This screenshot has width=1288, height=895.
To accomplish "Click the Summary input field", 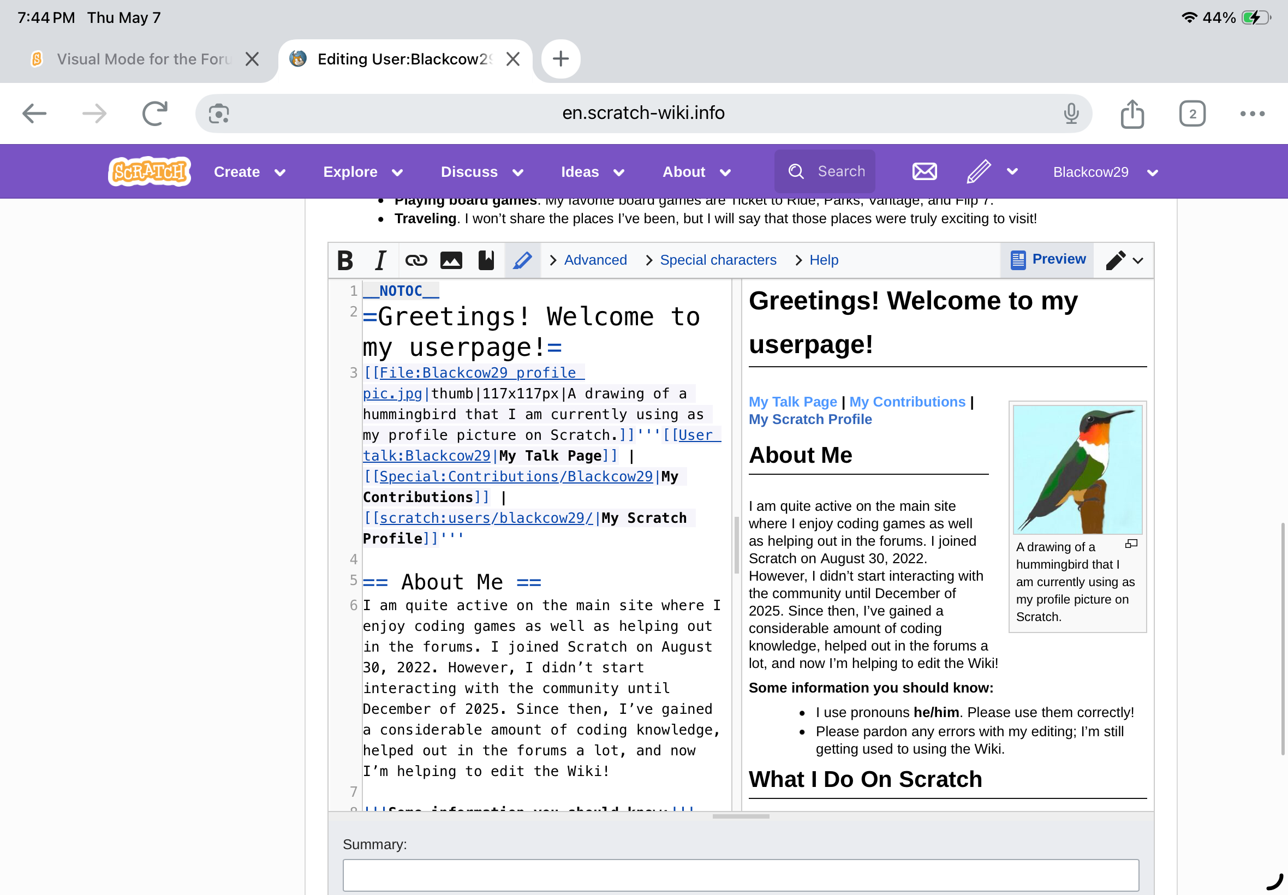I will [x=741, y=875].
